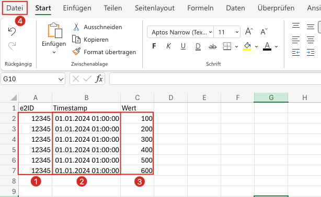Click into the formula bar field

pyautogui.click(x=215, y=79)
